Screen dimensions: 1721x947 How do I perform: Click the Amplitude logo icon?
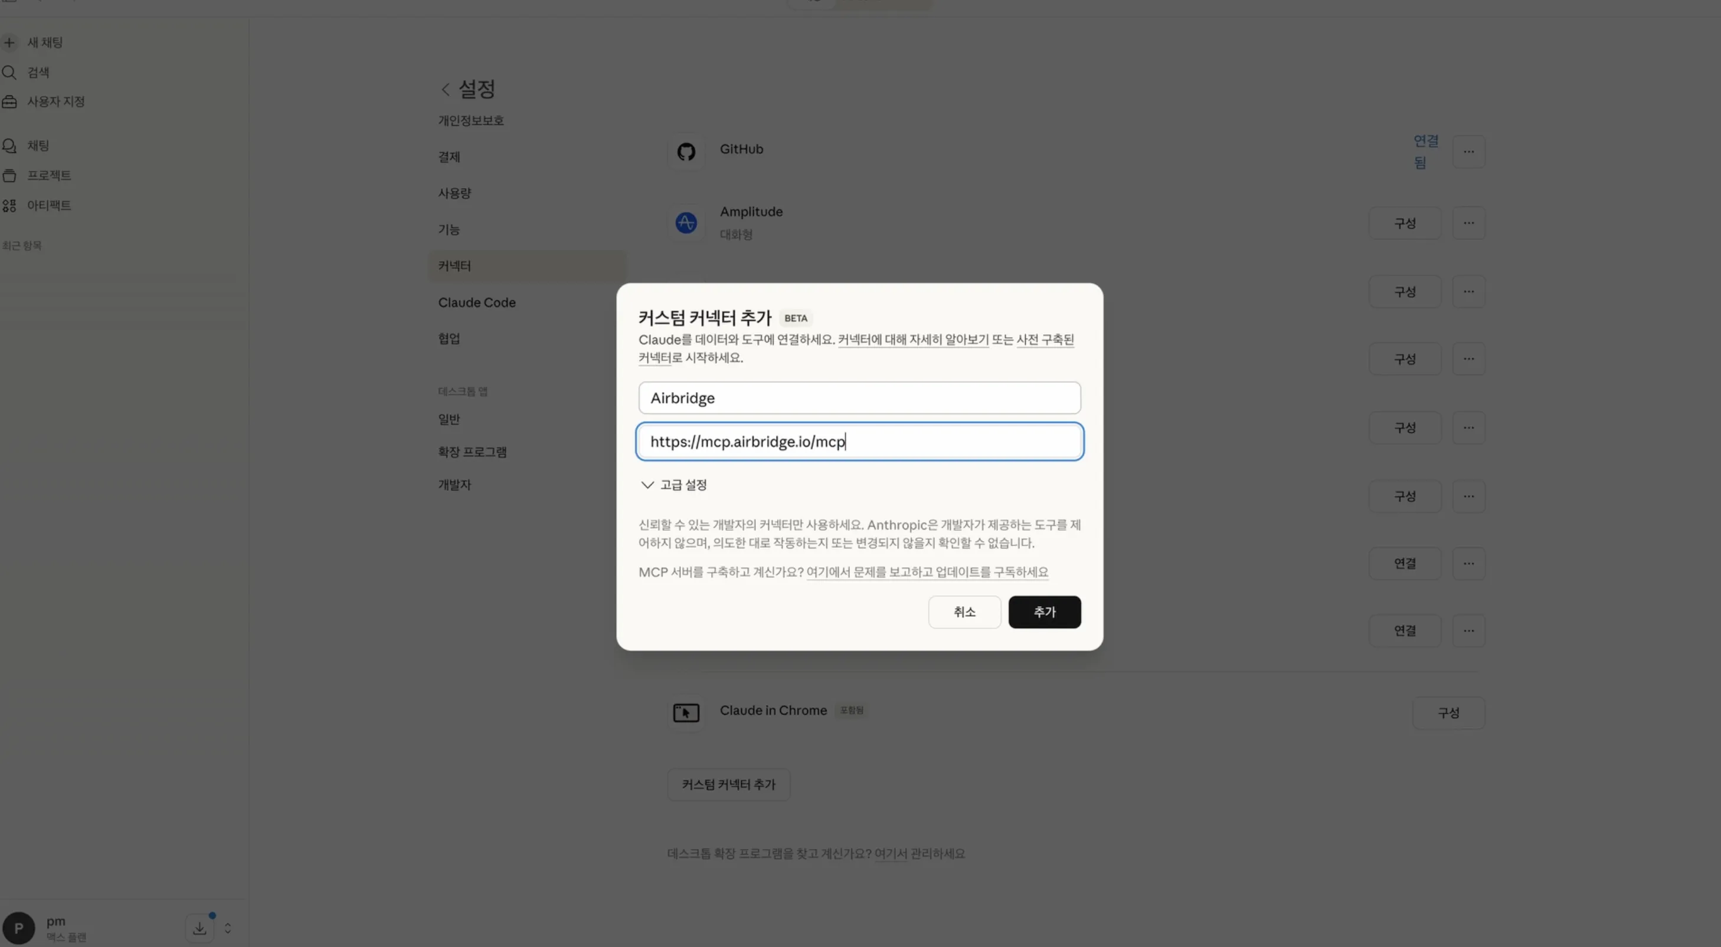click(x=686, y=223)
